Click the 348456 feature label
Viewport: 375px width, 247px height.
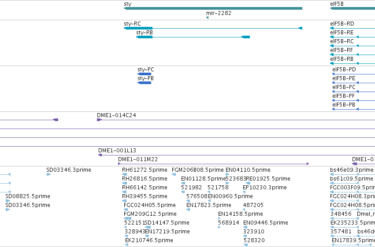click(x=341, y=214)
